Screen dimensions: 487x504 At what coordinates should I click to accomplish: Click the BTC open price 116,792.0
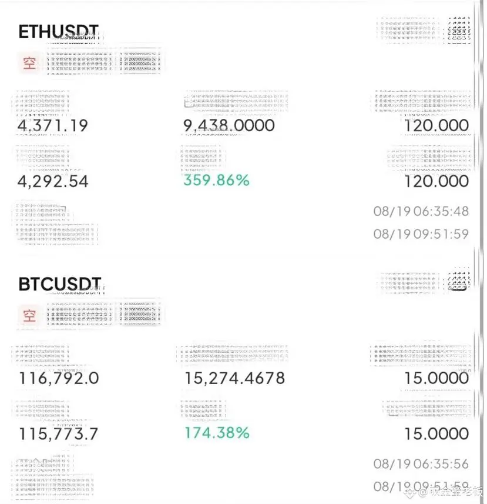coord(59,378)
